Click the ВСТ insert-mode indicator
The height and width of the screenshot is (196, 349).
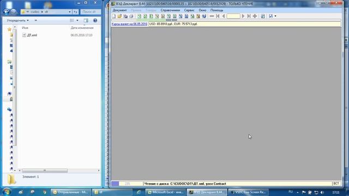336,183
